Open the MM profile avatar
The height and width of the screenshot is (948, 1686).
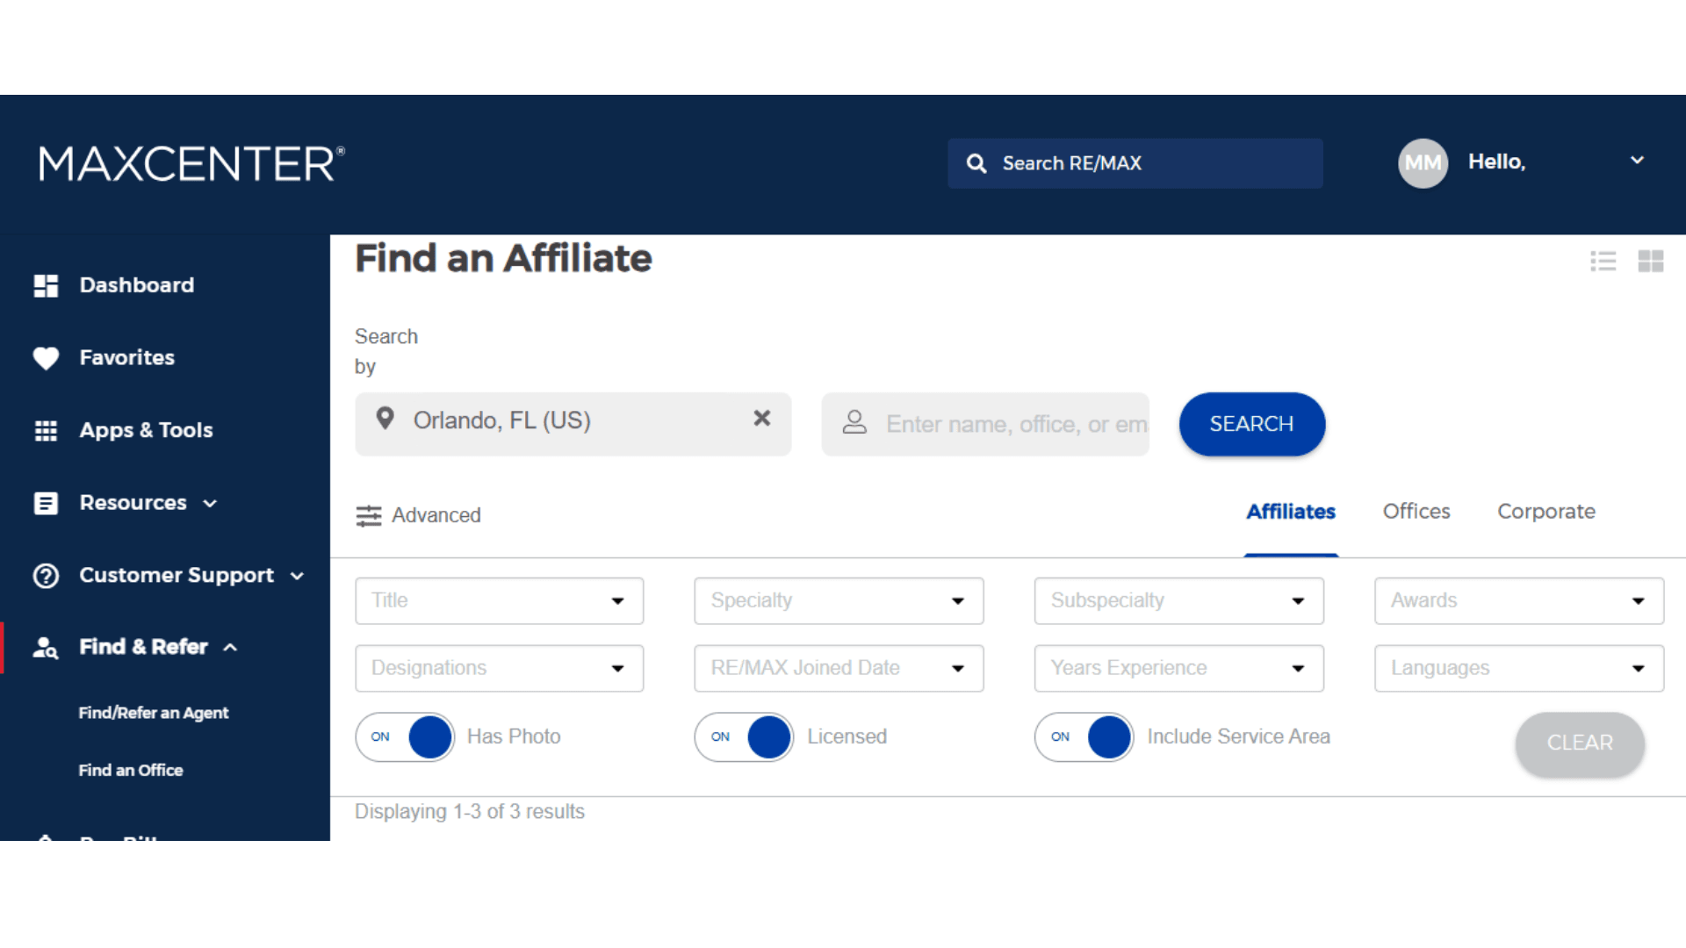1423,163
